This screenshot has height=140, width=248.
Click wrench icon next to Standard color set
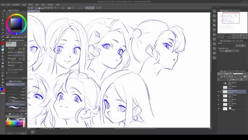coord(23,117)
